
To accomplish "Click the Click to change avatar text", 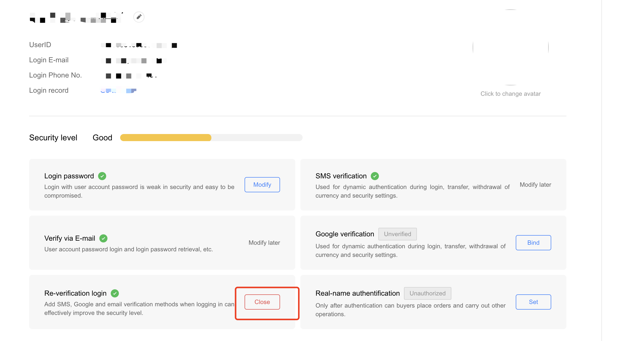I will [511, 94].
